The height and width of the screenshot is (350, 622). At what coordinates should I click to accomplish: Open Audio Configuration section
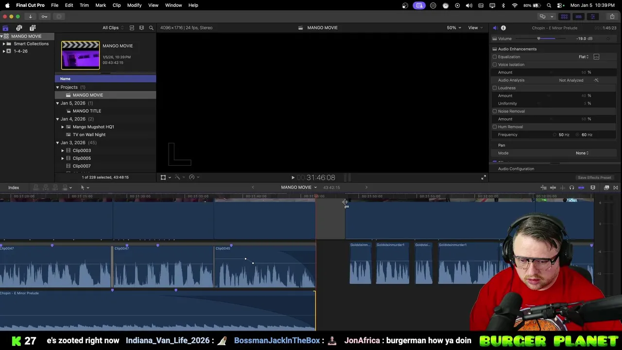(x=516, y=169)
